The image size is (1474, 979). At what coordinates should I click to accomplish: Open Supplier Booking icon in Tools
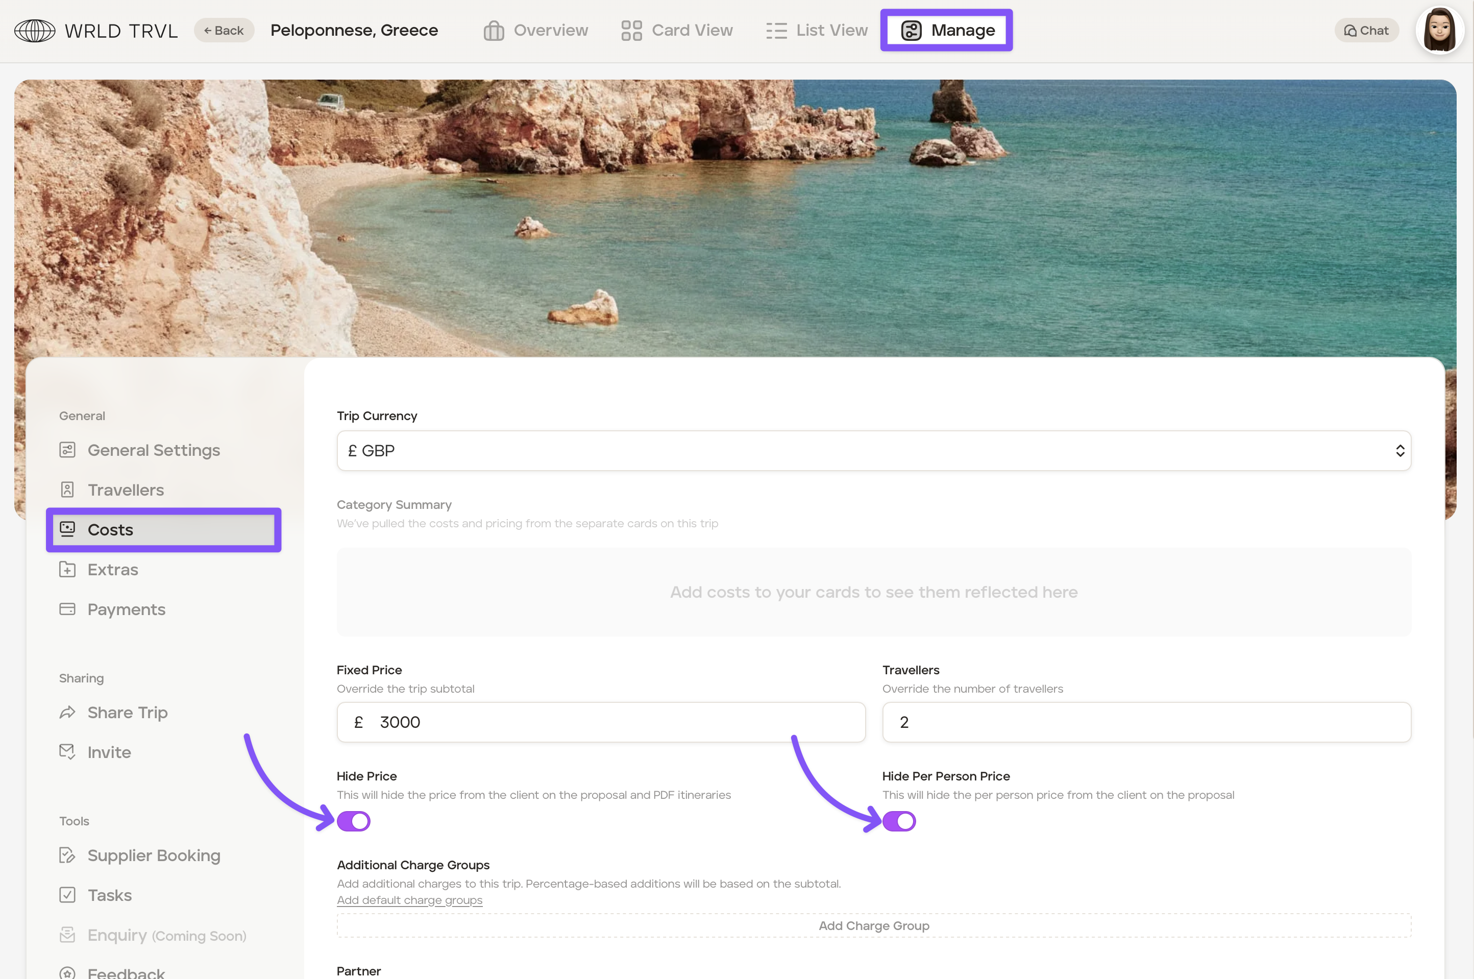point(67,855)
